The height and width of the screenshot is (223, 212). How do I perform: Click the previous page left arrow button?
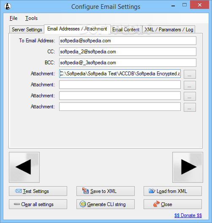coord(24,167)
